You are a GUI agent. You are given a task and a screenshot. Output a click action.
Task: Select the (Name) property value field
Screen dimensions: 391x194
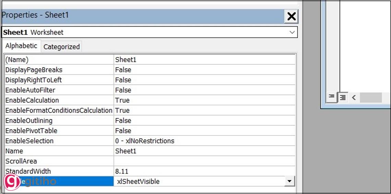pos(204,60)
